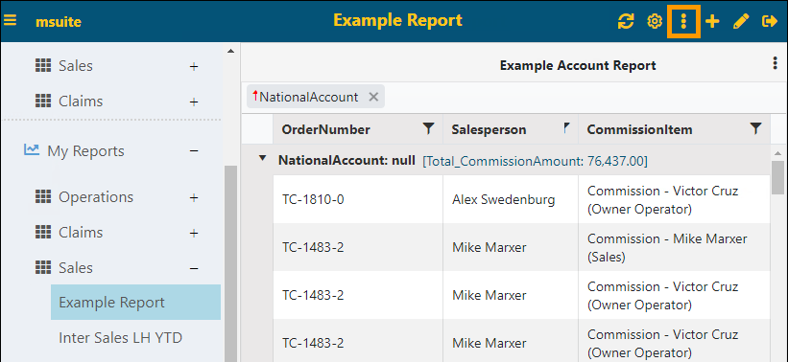Click the table vertical scrollbar thumb
Viewport: 788px width, 362px height.
[x=777, y=177]
